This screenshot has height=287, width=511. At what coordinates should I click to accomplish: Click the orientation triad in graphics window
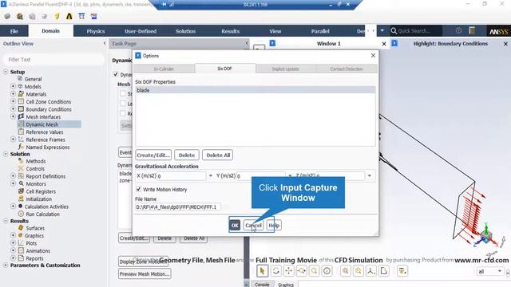[486, 235]
